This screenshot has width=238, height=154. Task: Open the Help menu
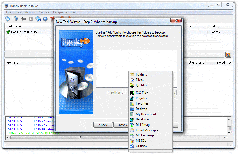tap(74, 12)
